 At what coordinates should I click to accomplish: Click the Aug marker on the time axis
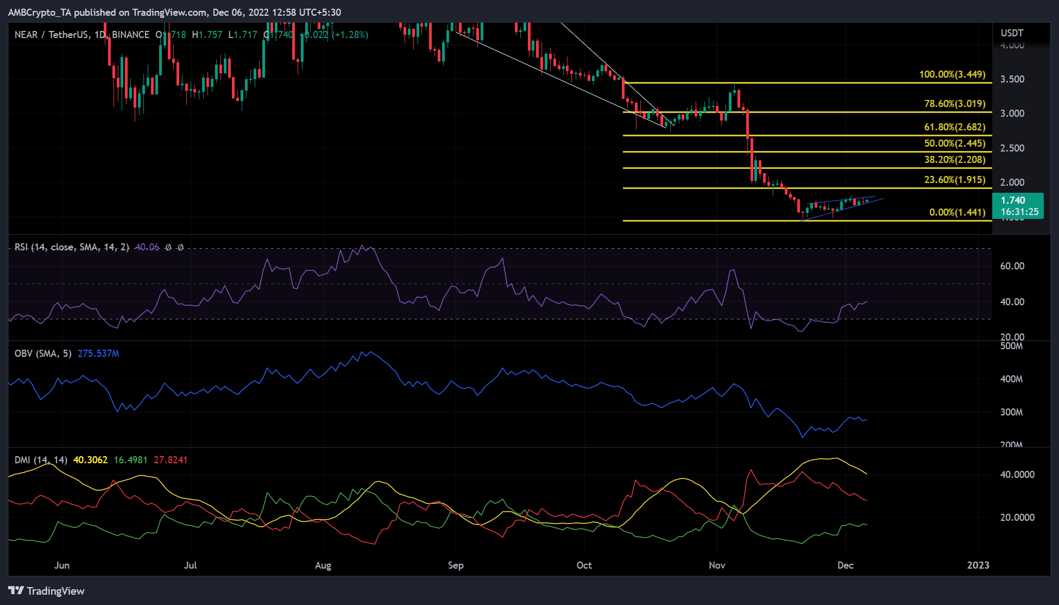pyautogui.click(x=323, y=565)
